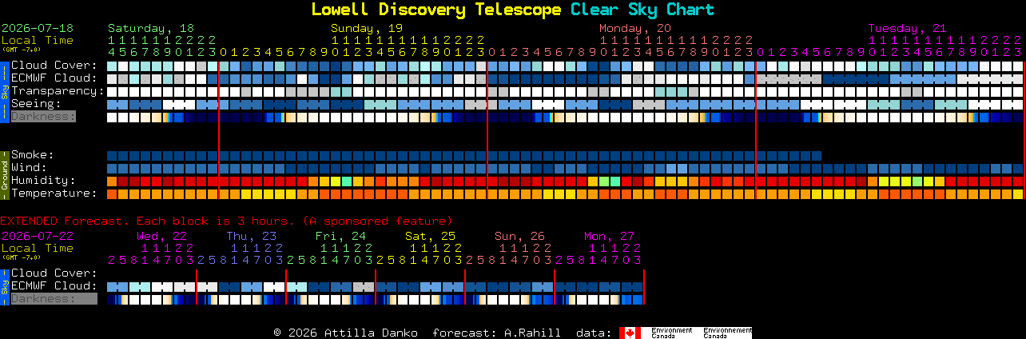Screen dimensions: 1026x339
Task: Click the 2026-07-22 date text
Action: (x=38, y=236)
